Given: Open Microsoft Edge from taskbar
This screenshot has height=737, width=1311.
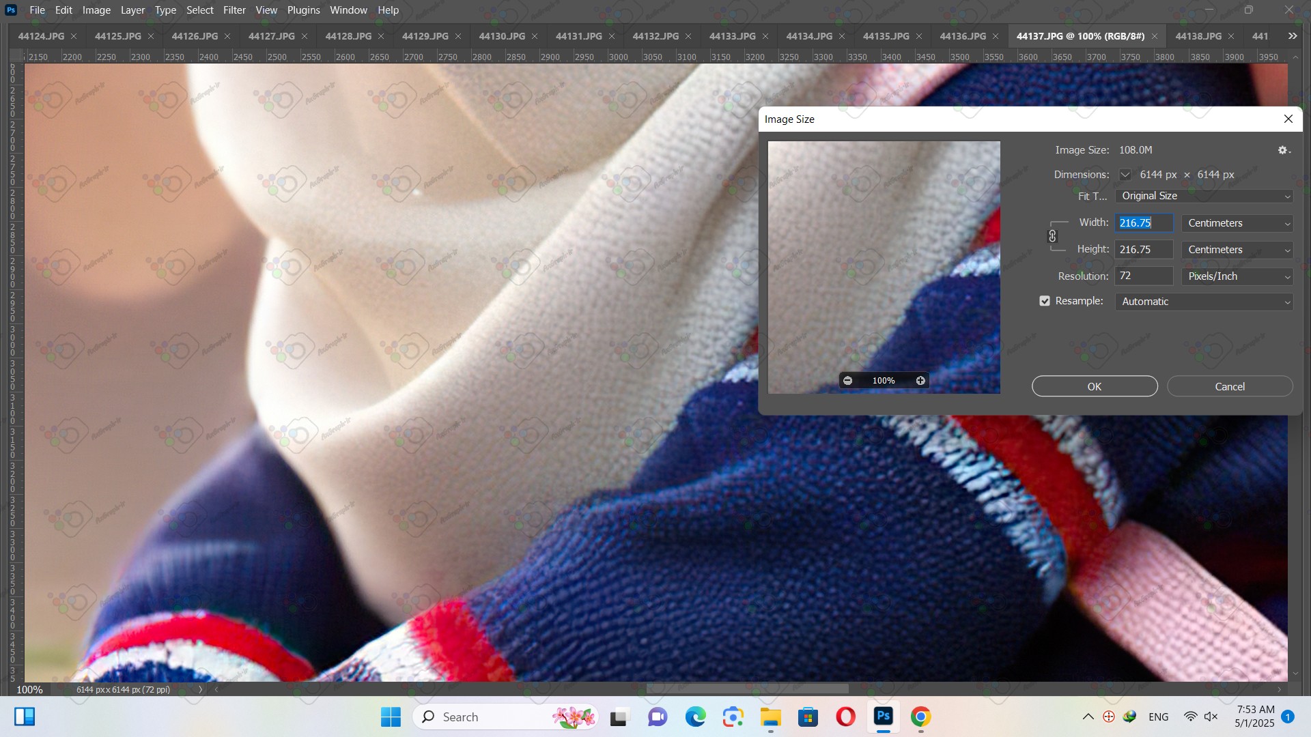Looking at the screenshot, I should [x=695, y=717].
